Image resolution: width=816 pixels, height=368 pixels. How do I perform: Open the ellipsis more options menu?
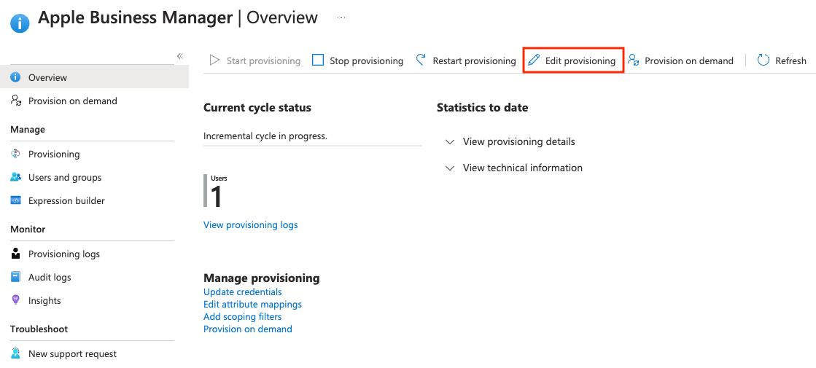click(341, 17)
